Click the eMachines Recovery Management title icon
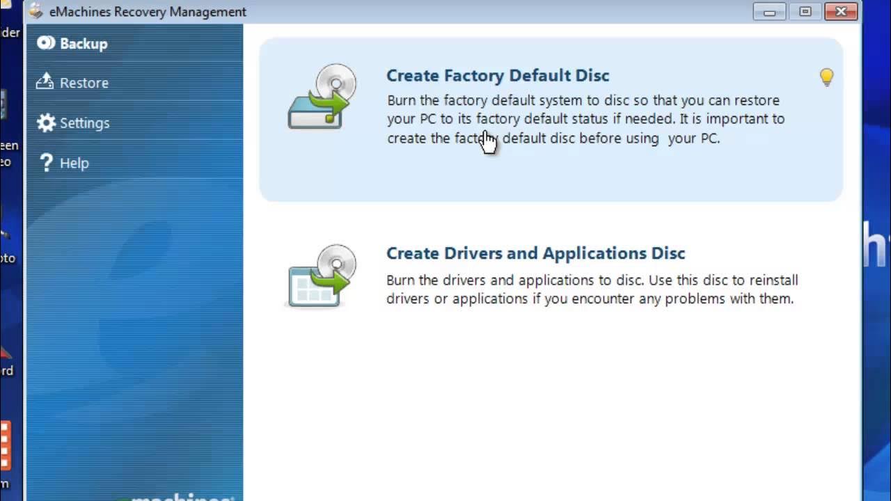 [x=36, y=12]
